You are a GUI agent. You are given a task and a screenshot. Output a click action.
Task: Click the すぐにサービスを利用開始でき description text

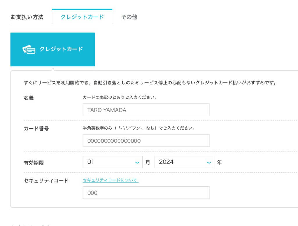[x=150, y=83]
